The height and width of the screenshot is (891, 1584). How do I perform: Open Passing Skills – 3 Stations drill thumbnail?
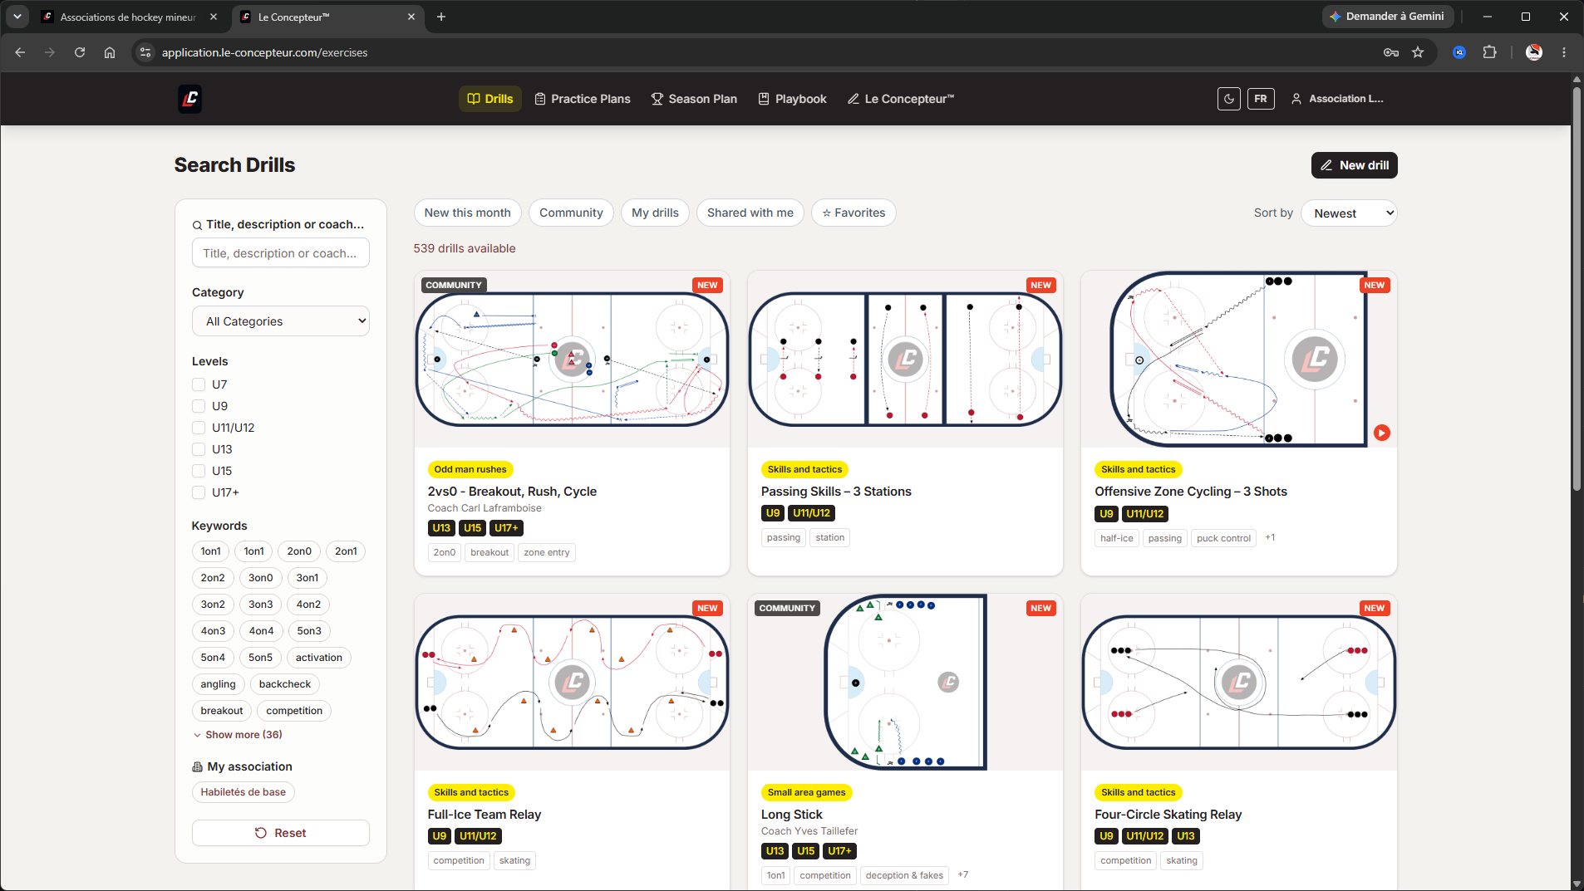pos(905,360)
